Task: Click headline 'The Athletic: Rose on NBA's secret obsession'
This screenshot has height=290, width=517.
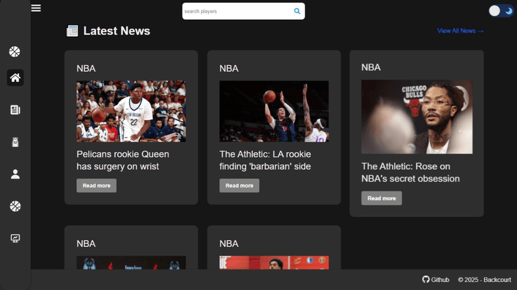Action: pyautogui.click(x=410, y=173)
